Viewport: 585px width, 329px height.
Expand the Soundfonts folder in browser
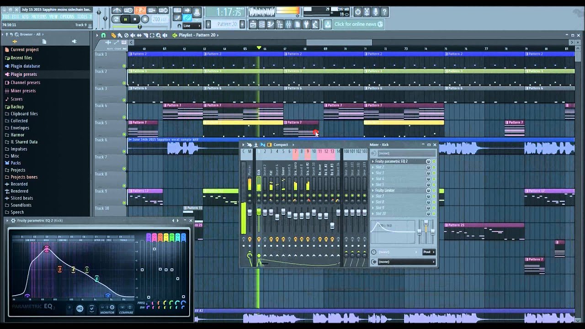(21, 205)
